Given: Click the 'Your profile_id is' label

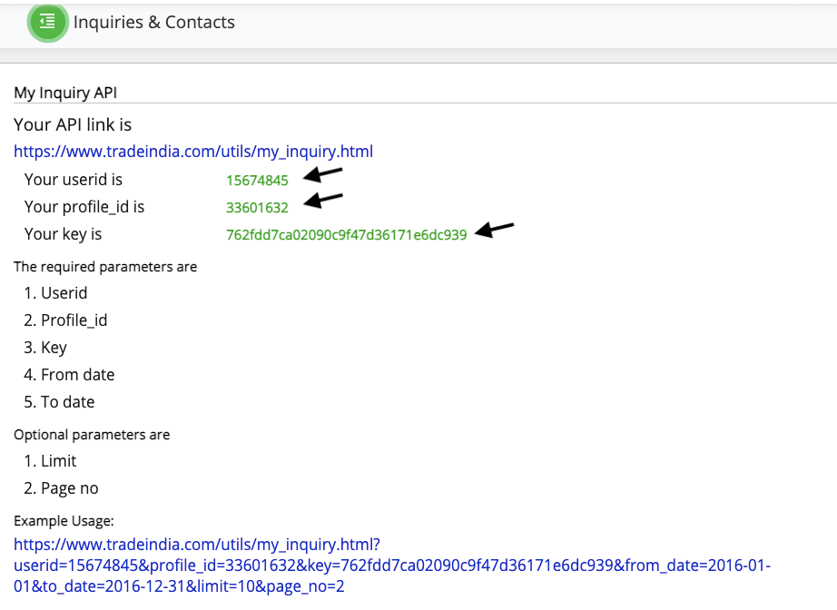Looking at the screenshot, I should click(x=84, y=207).
